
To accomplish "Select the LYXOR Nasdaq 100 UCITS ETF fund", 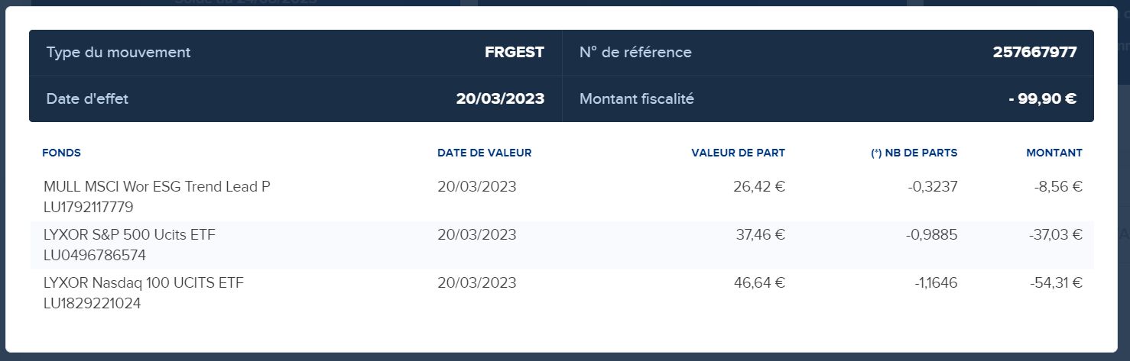I will pos(144,283).
